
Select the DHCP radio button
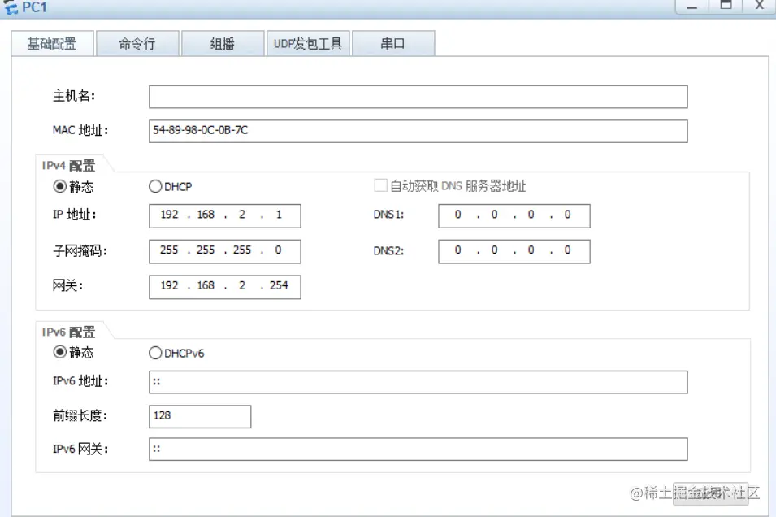[155, 186]
